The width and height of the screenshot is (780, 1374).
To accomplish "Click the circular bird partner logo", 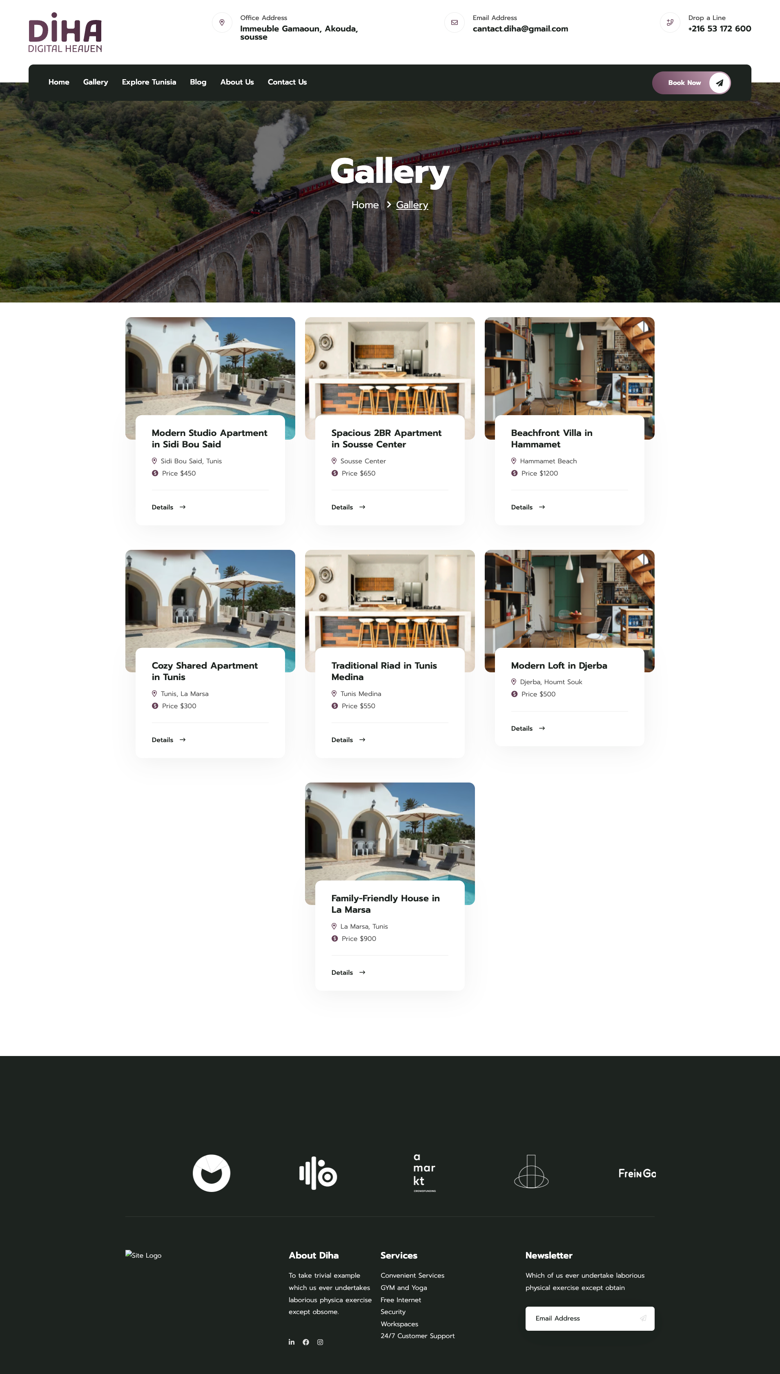I will [212, 1173].
